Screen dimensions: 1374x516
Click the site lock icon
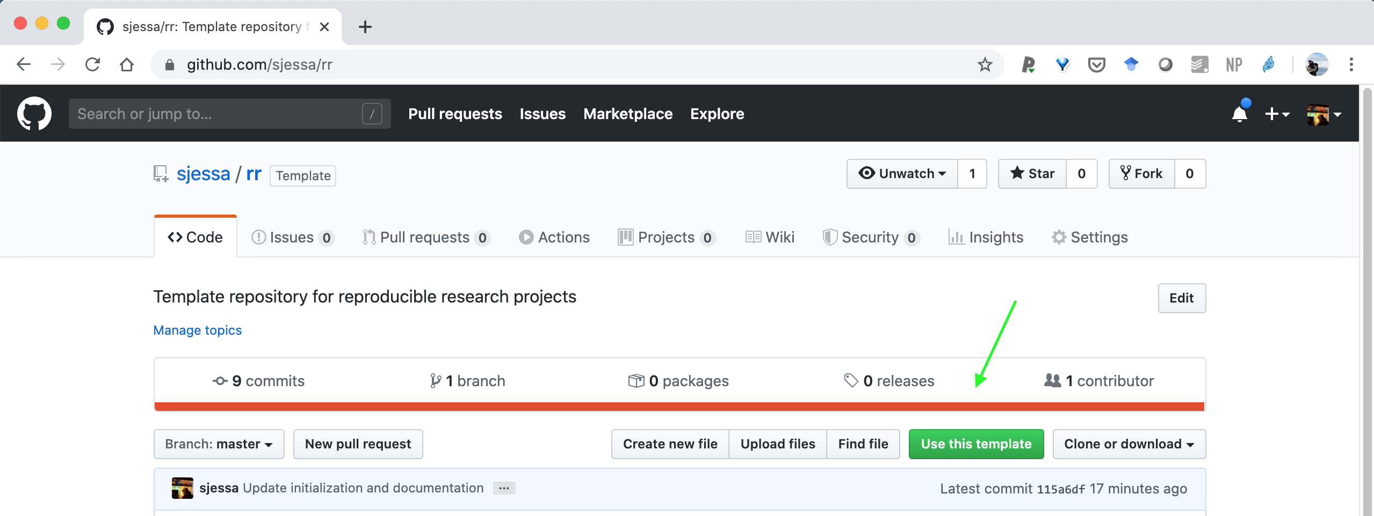pos(170,65)
